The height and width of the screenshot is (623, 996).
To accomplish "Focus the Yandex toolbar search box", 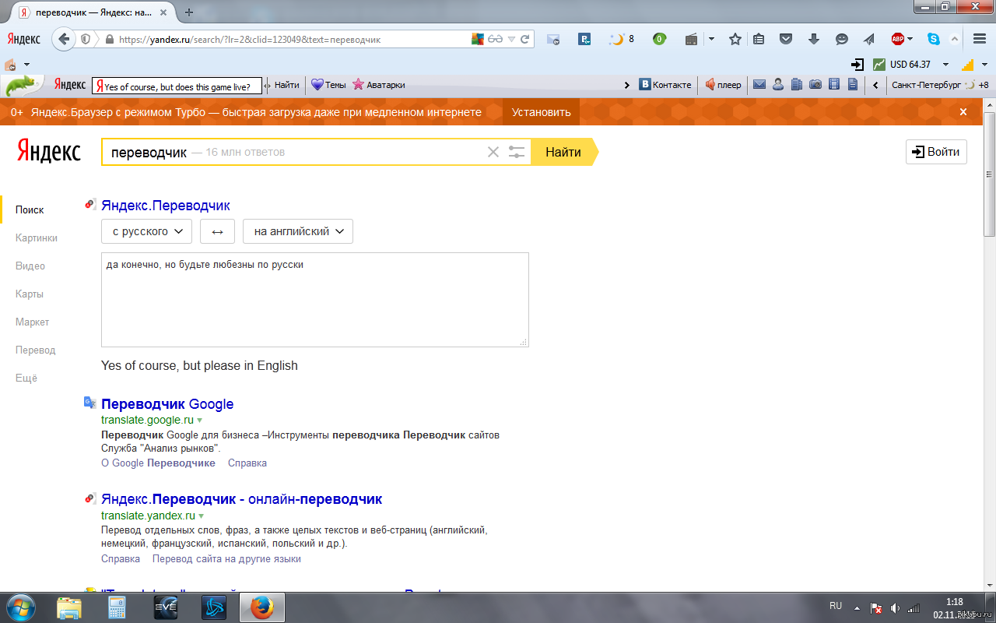I will pos(177,86).
